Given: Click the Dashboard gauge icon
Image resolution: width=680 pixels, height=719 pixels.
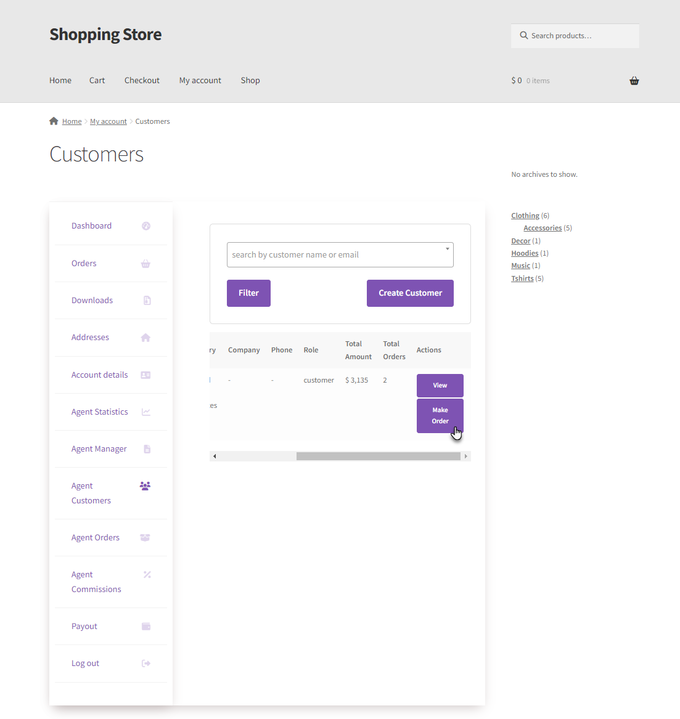Looking at the screenshot, I should point(146,225).
